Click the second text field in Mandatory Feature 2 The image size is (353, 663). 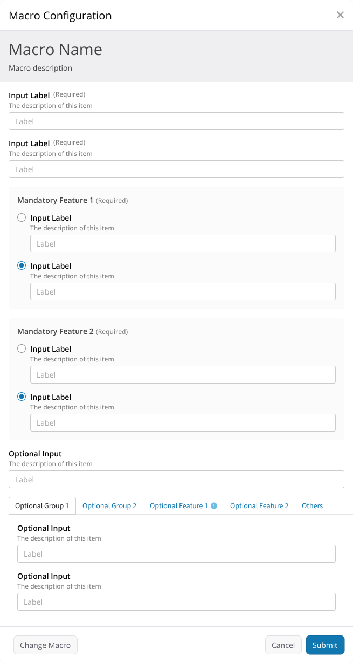[x=183, y=423]
